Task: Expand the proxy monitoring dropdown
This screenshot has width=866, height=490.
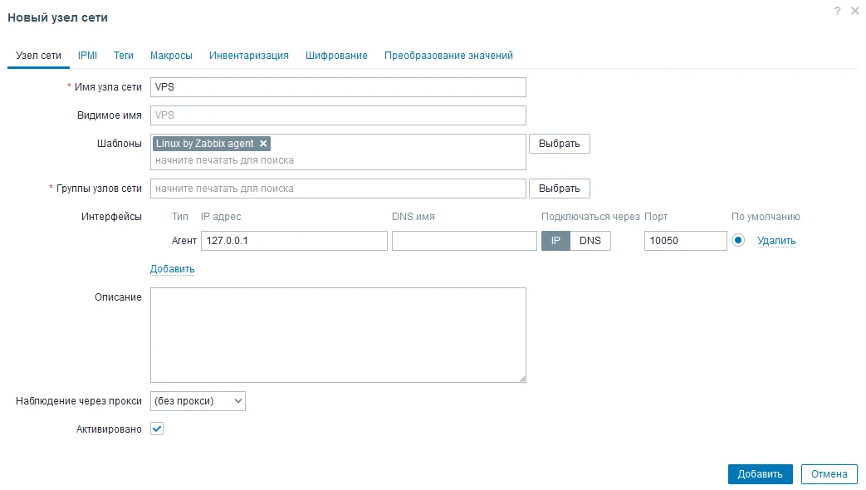Action: click(198, 401)
